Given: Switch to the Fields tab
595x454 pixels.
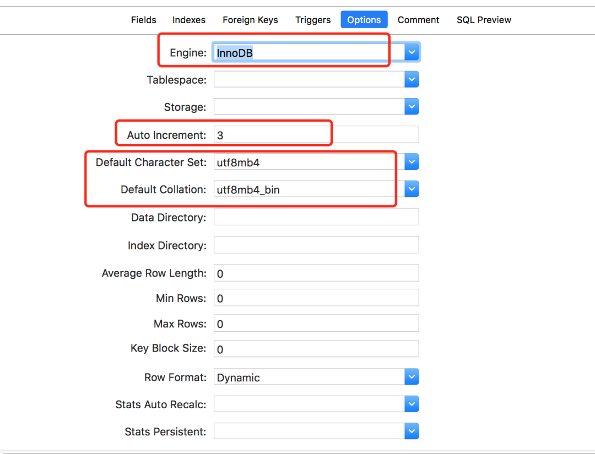Looking at the screenshot, I should coord(143,20).
